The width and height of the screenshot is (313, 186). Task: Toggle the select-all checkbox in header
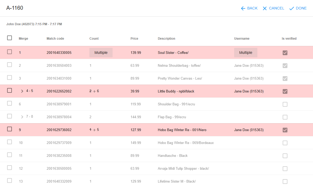[9, 38]
